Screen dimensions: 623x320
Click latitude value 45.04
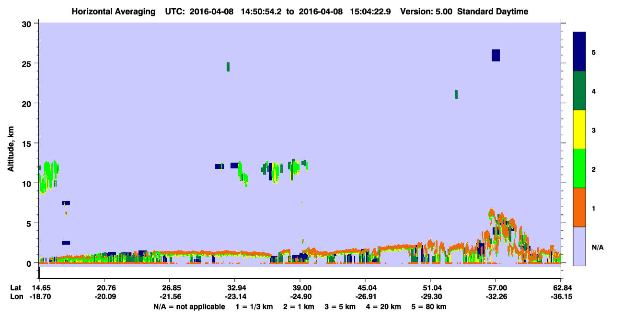coord(365,288)
